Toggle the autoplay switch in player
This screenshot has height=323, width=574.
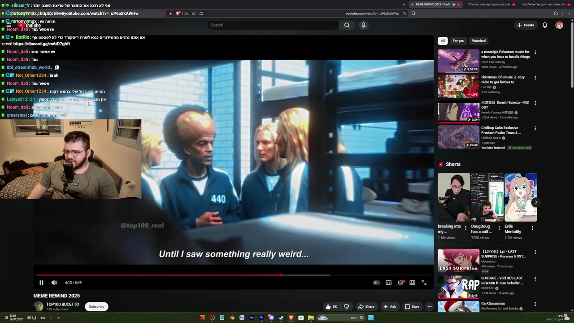pyautogui.click(x=377, y=283)
